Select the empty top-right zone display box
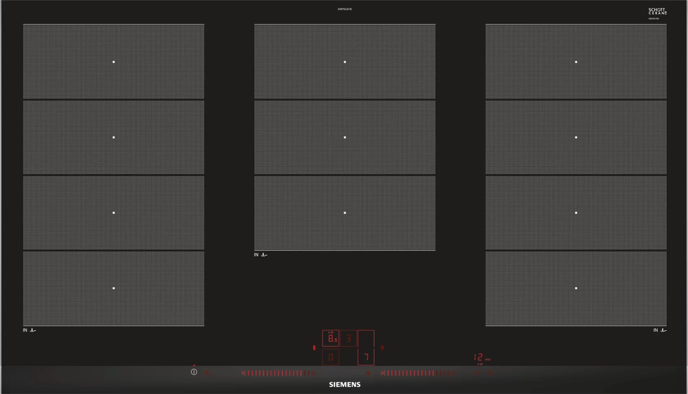The image size is (688, 394). 366,338
